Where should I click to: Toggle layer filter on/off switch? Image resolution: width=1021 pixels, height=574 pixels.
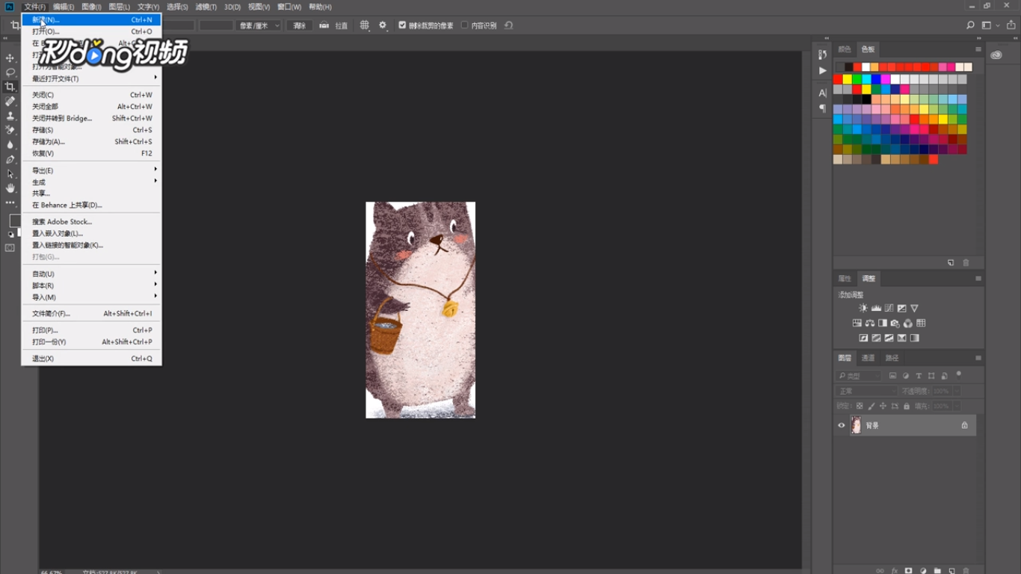click(x=959, y=374)
